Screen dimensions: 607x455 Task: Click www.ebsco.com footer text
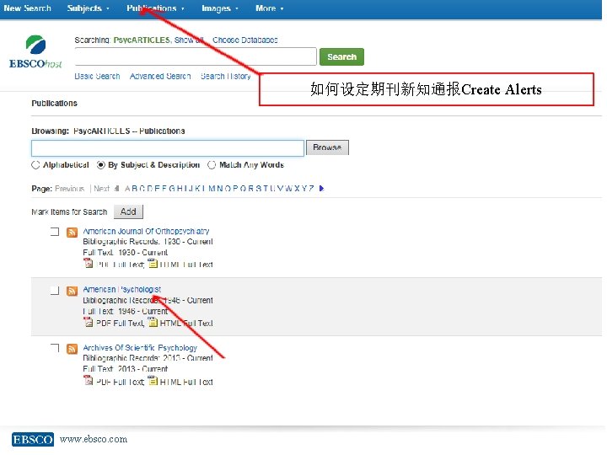click(x=94, y=439)
